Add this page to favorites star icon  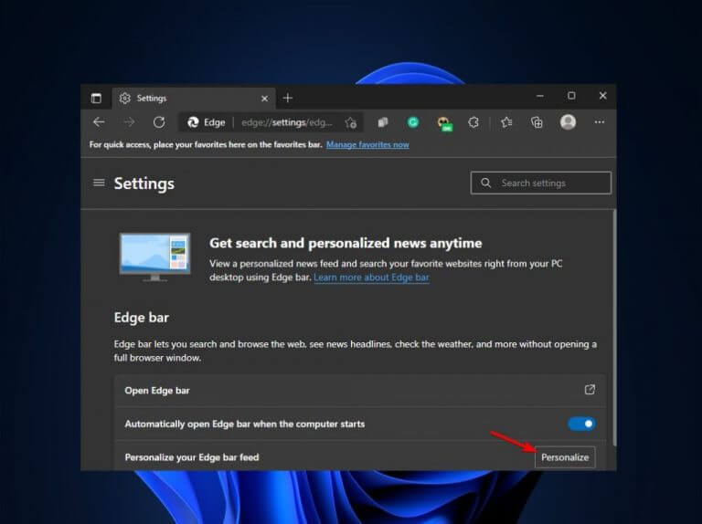351,122
